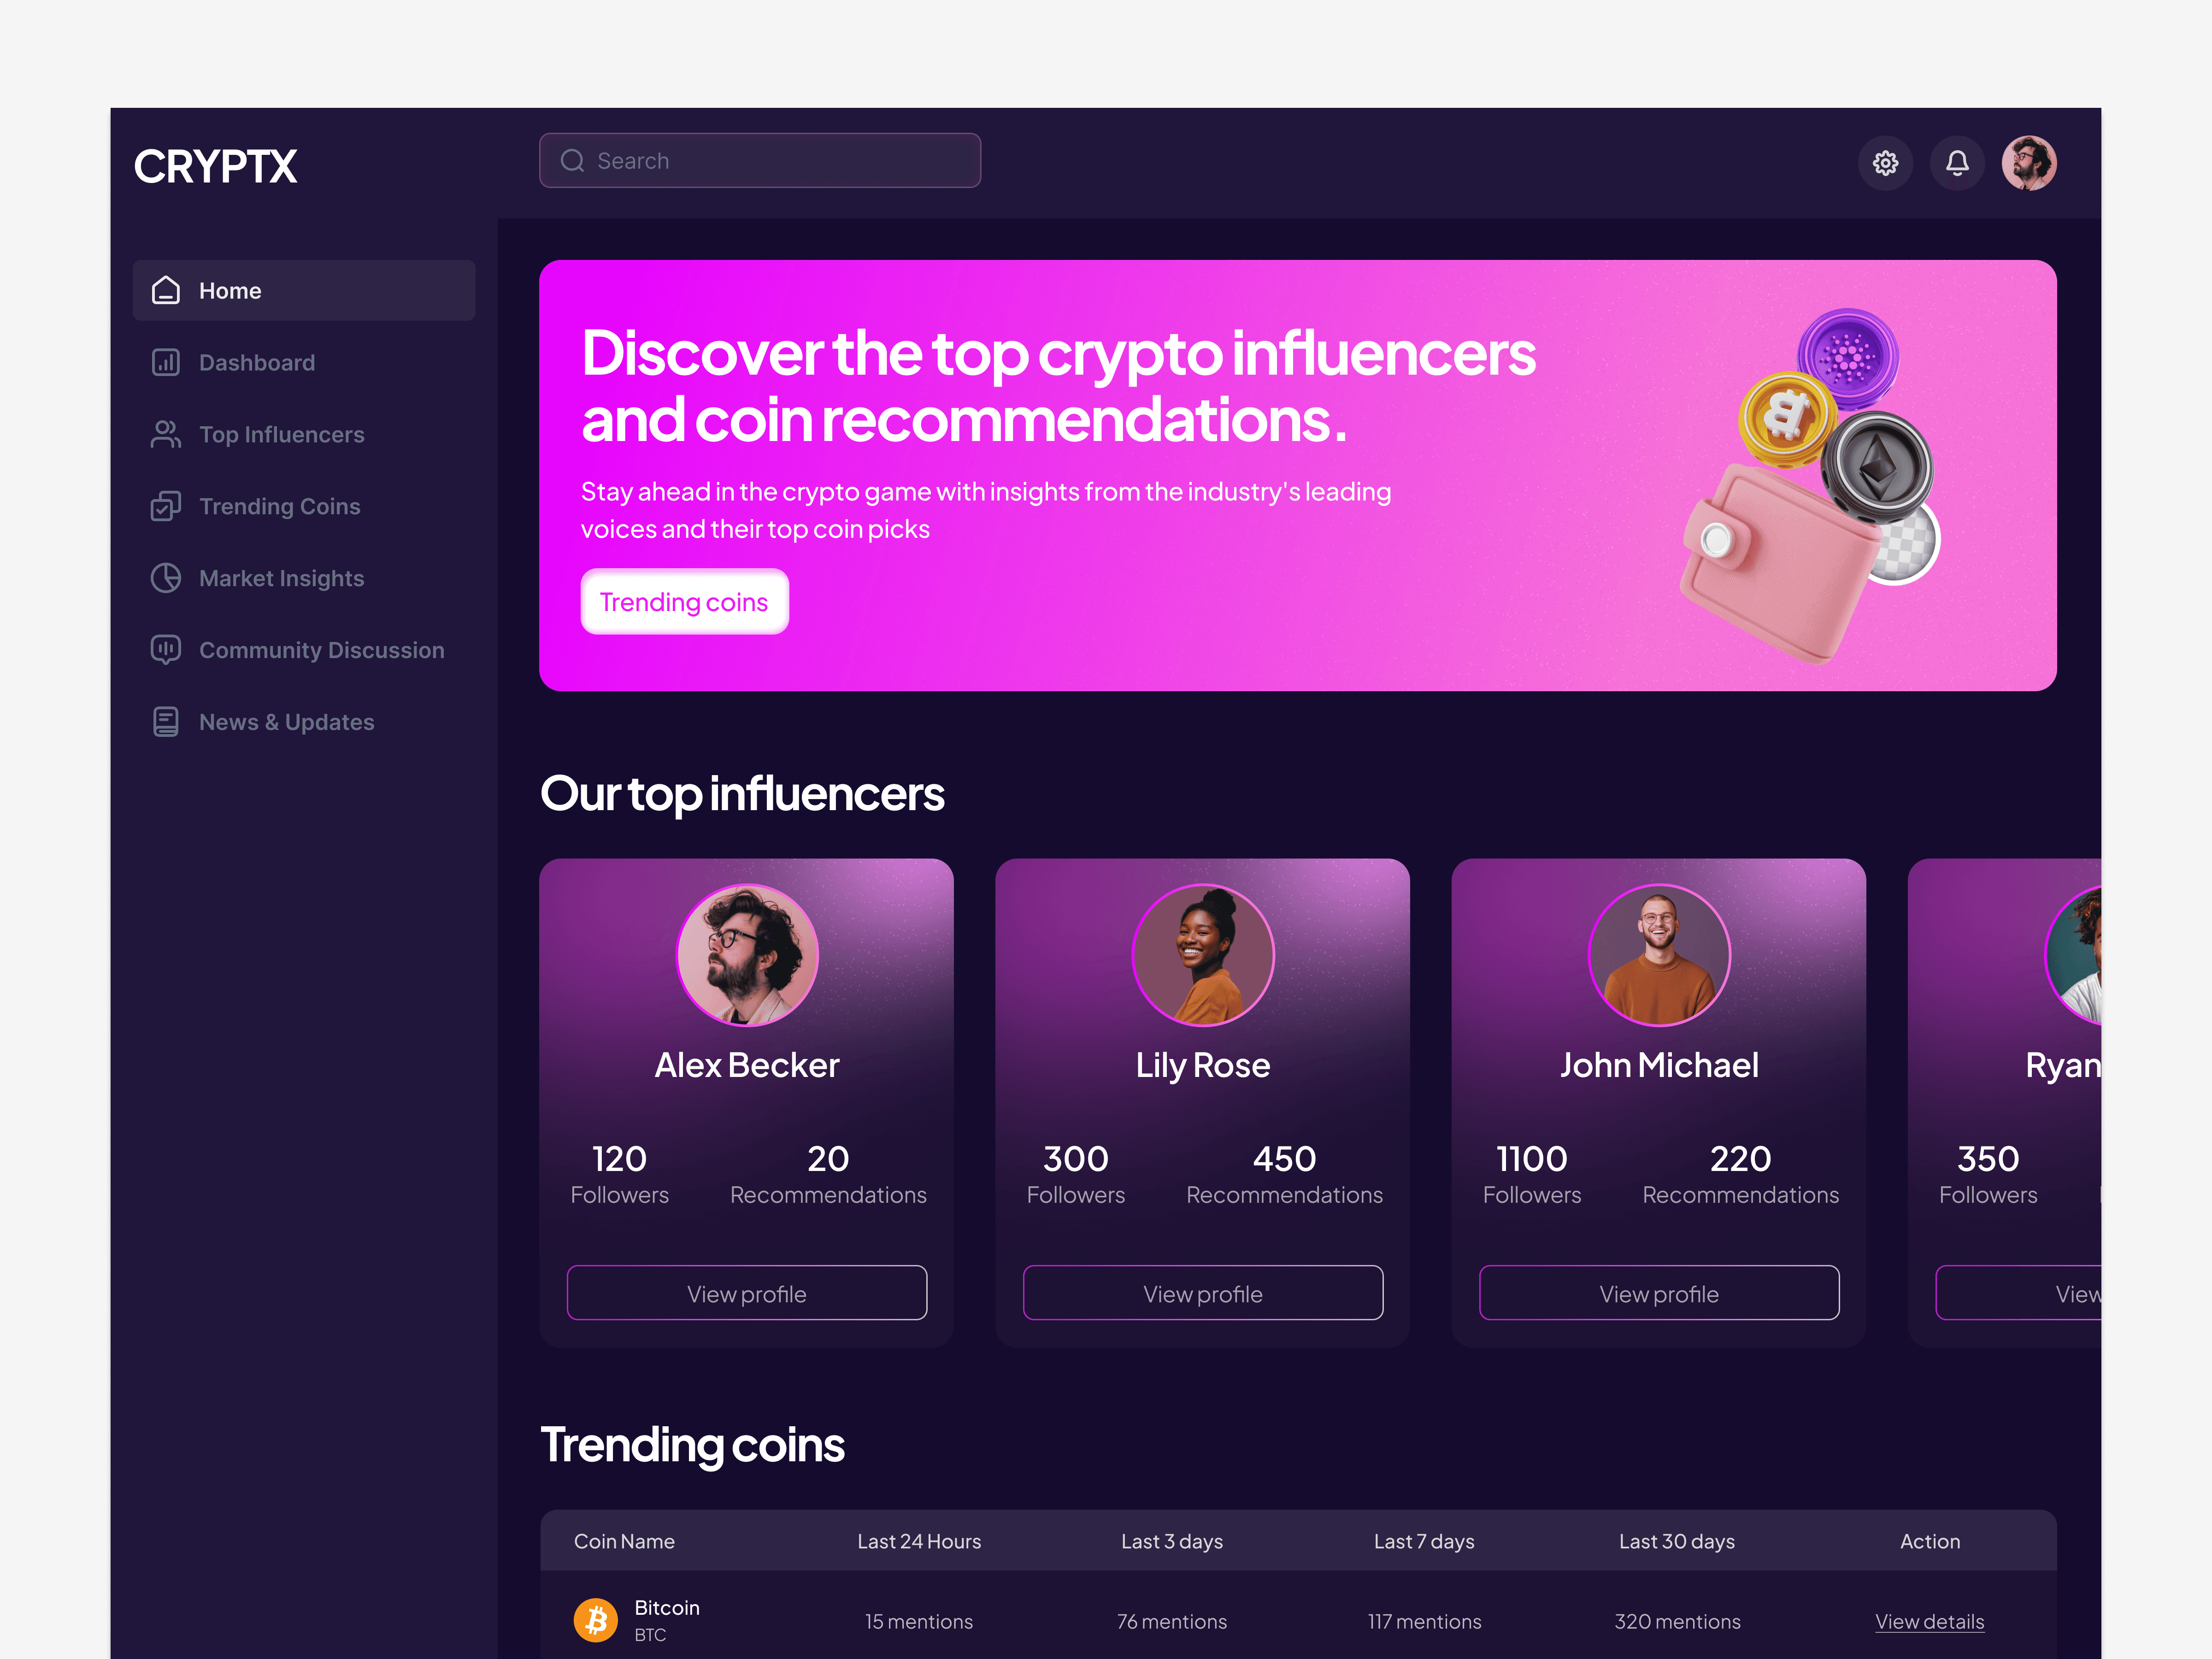The width and height of the screenshot is (2212, 1659).
Task: View Alex Becker's profile
Action: (x=747, y=1293)
